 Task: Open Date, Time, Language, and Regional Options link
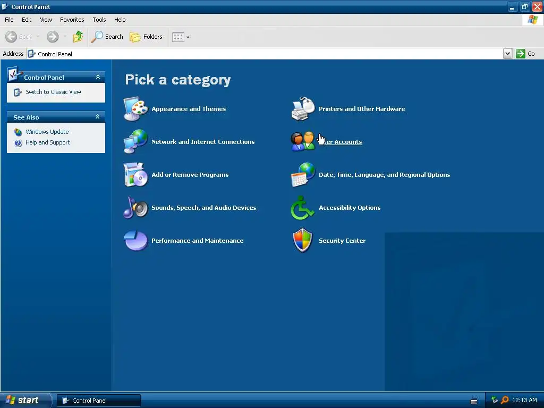[385, 175]
